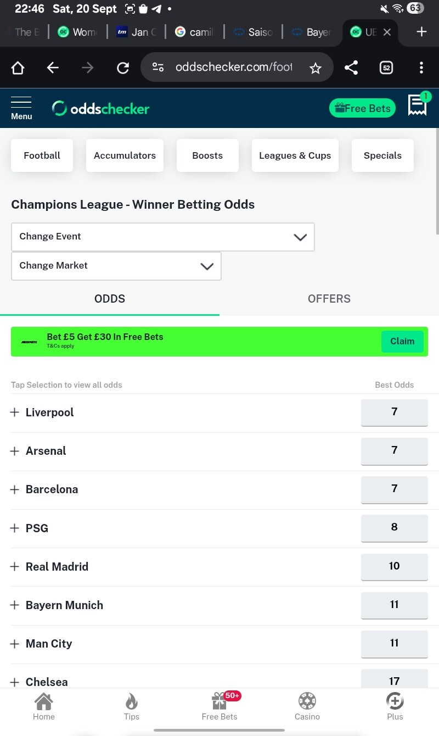Open the oddschecker hamburger Menu
This screenshot has height=736, width=439.
tap(21, 108)
